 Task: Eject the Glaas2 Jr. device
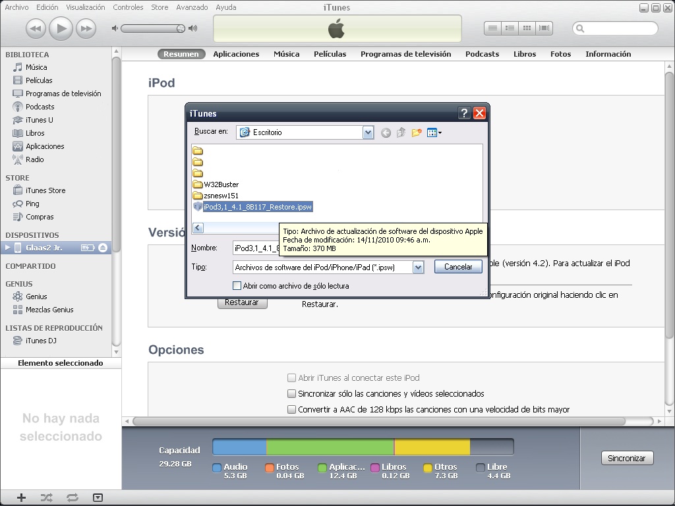[x=102, y=248]
